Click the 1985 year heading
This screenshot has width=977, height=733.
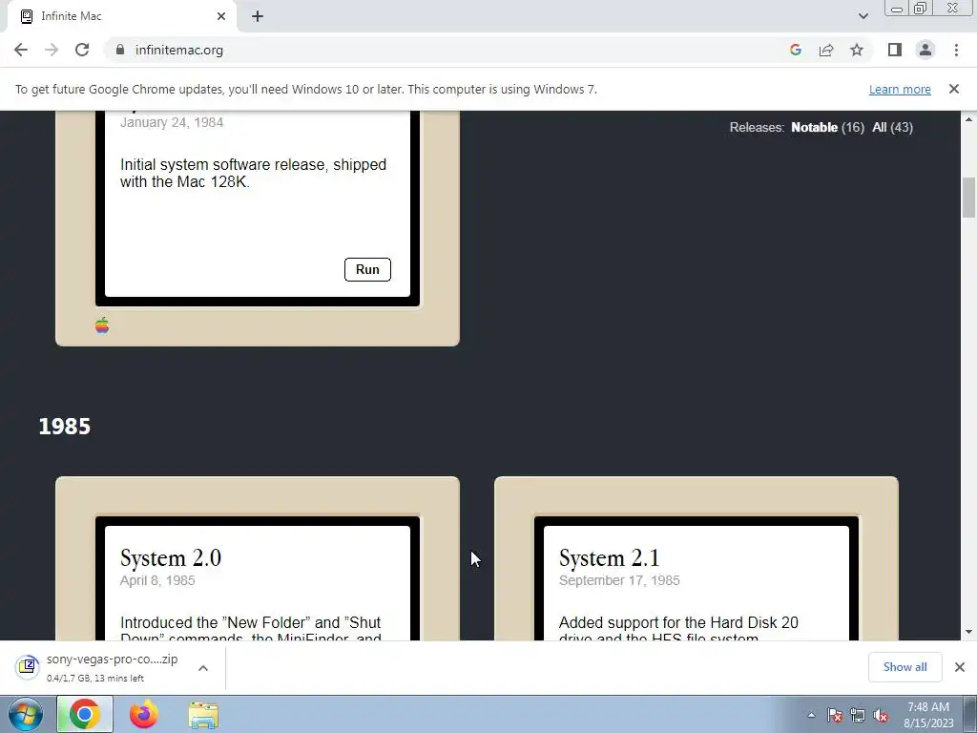click(64, 427)
